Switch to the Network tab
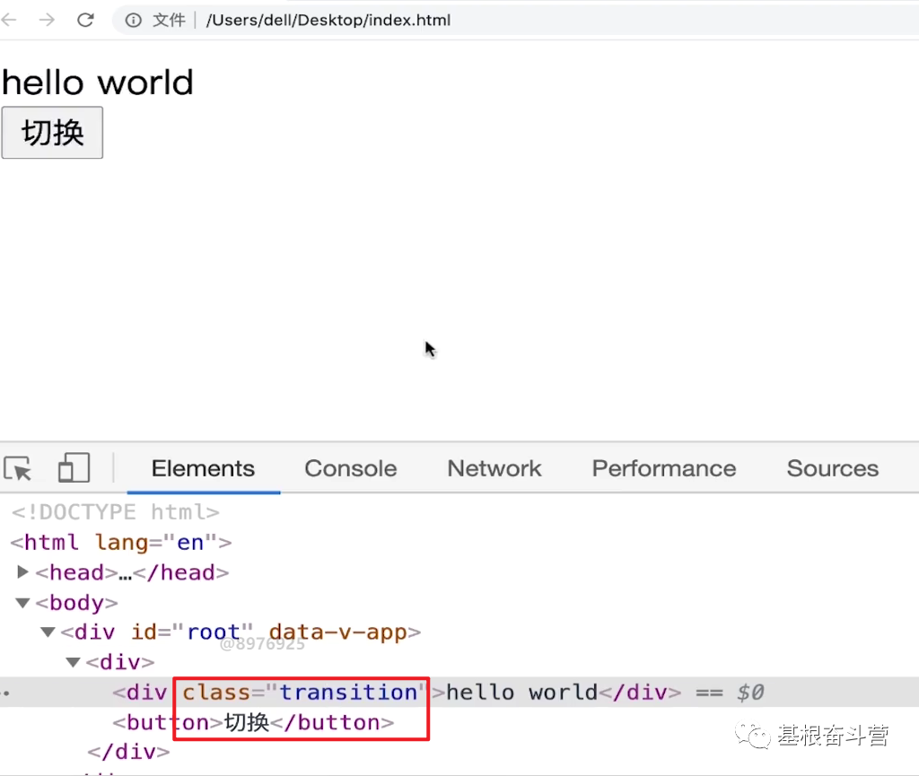Screen dimensions: 919x776 494,467
